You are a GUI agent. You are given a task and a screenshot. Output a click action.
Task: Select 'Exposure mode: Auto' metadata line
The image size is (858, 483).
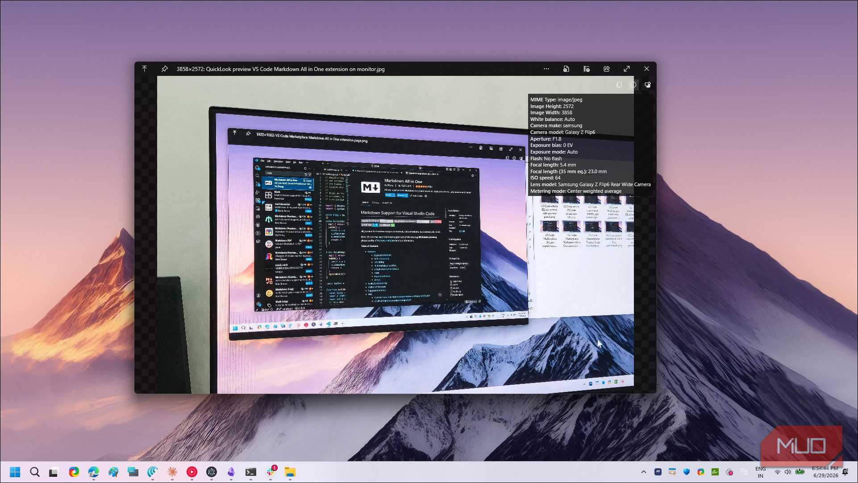pos(554,152)
